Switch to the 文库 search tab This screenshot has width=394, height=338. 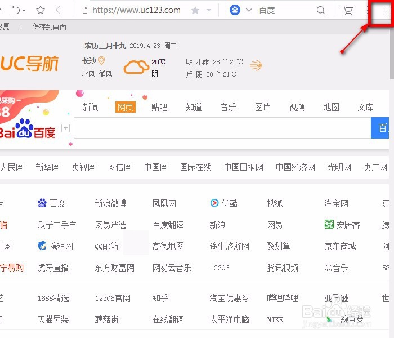pyautogui.click(x=366, y=107)
